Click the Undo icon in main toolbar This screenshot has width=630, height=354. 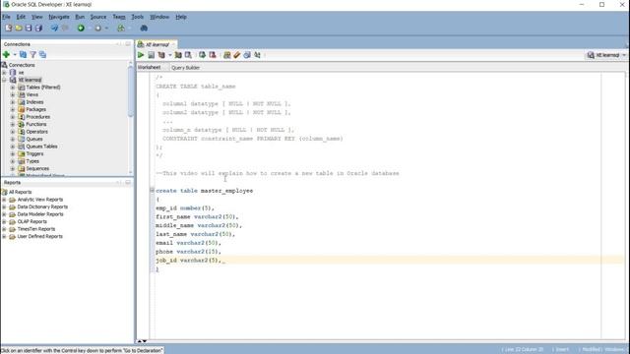point(54,29)
